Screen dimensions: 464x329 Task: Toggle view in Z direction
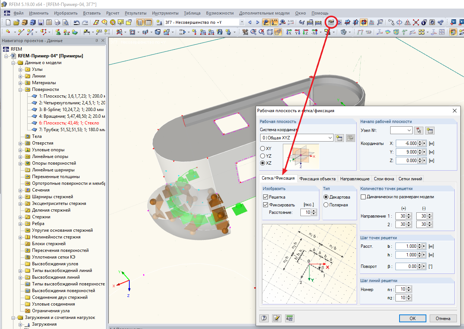point(306,32)
